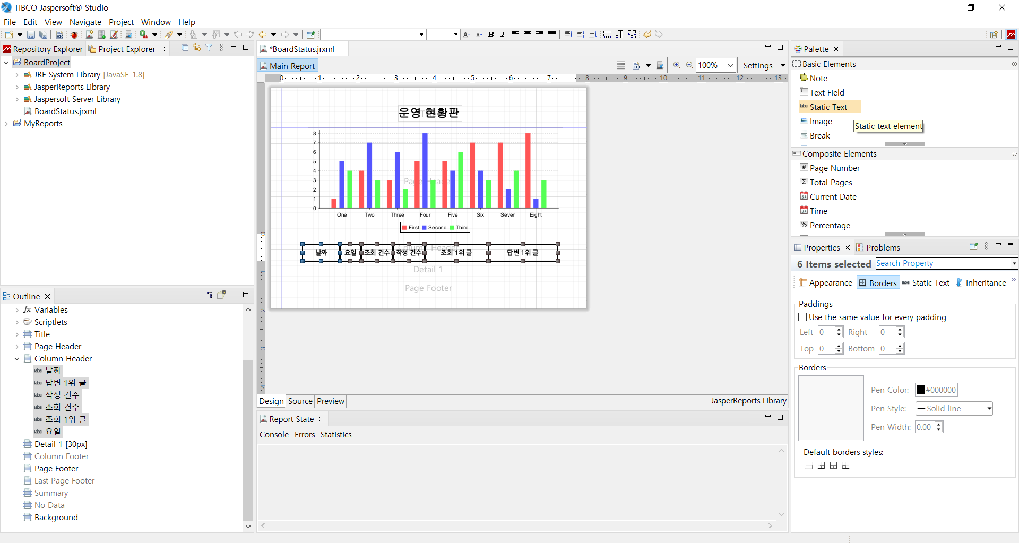Justify text in toolbar
The image size is (1019, 543).
(552, 35)
